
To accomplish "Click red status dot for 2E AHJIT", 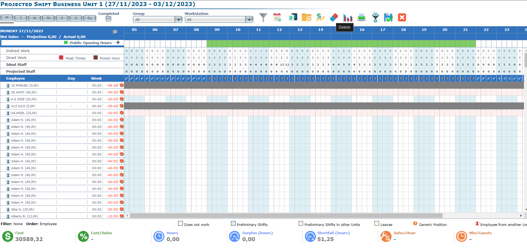I will point(121,92).
